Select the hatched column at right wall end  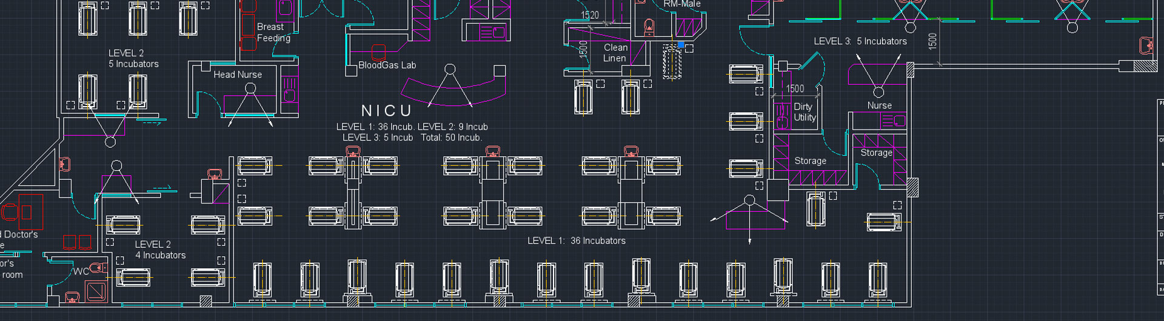pyautogui.click(x=1145, y=65)
